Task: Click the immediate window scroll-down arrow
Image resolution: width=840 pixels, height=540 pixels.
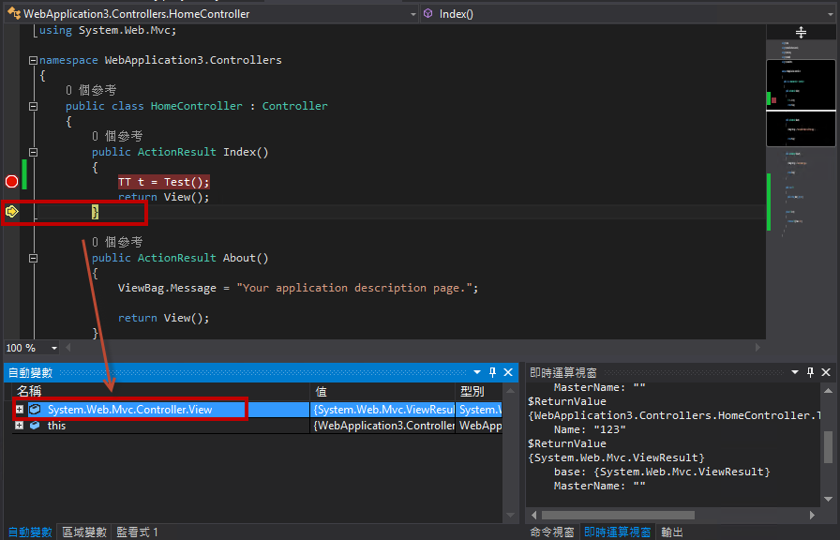Action: point(828,500)
